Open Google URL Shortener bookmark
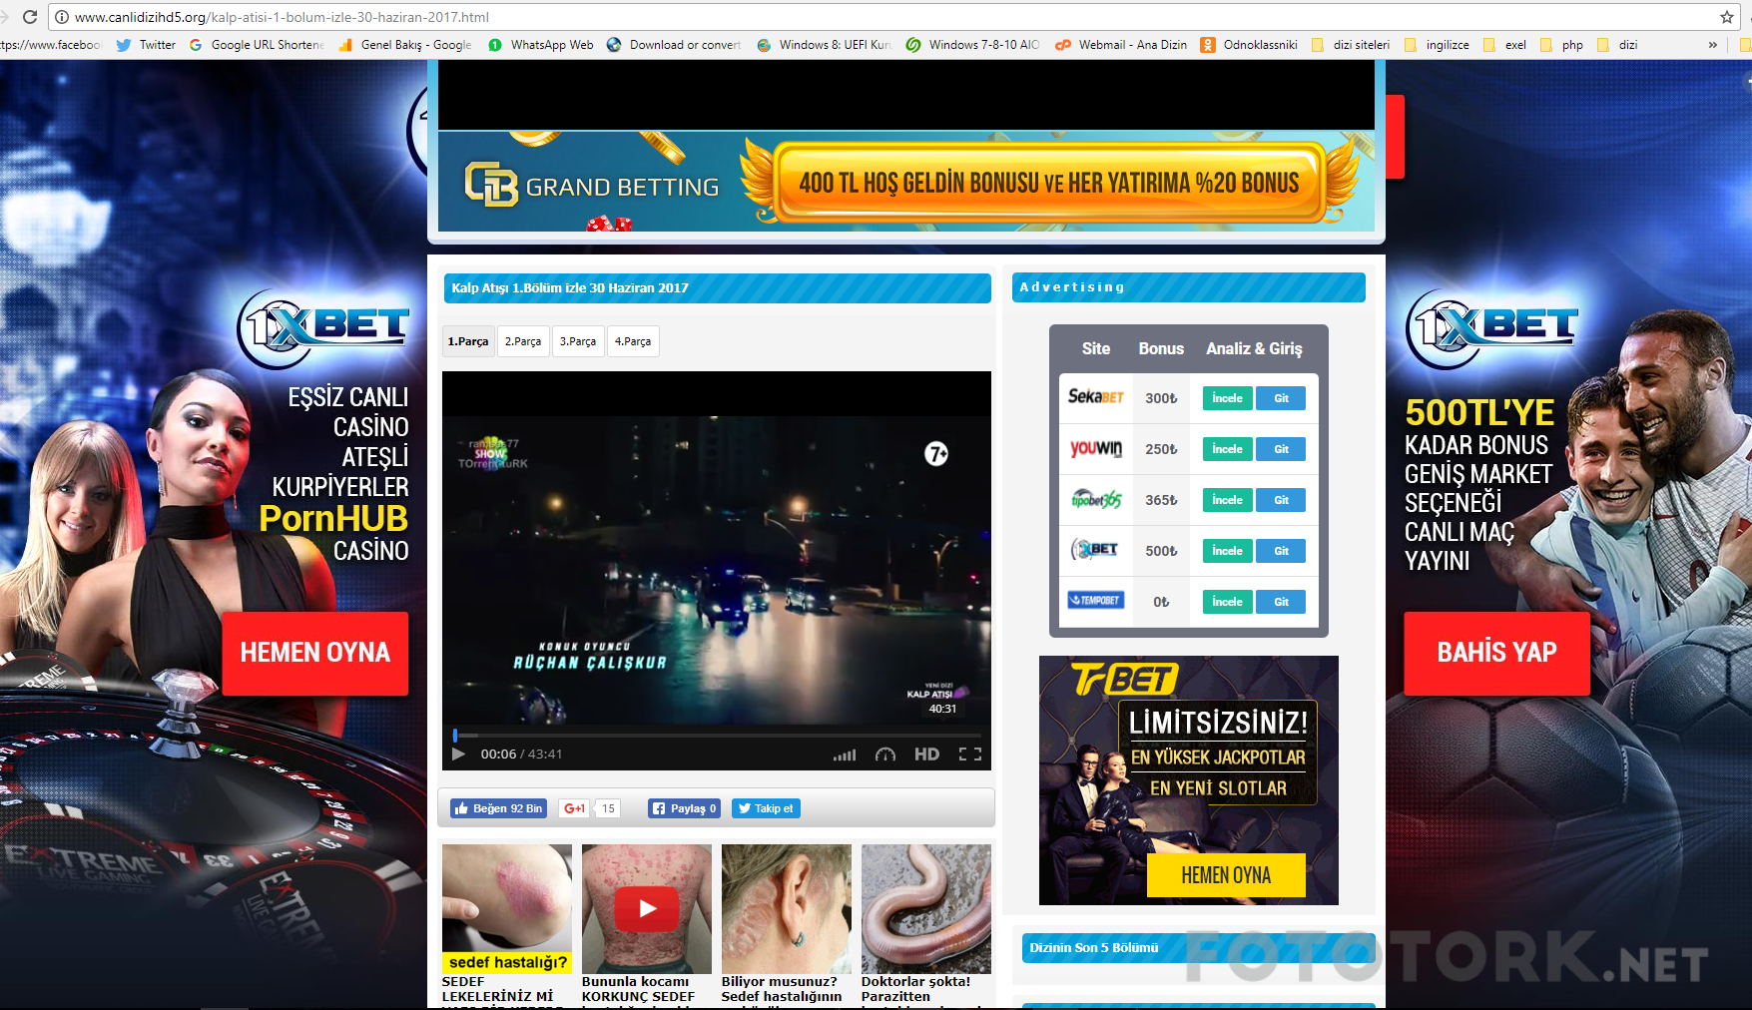Screen dimensions: 1752x1010 (x=257, y=45)
